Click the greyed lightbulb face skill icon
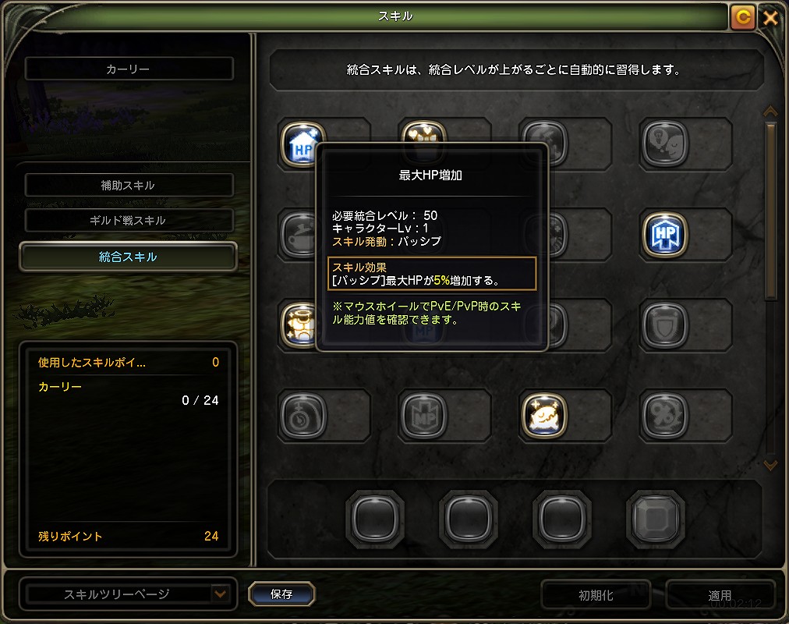789x624 pixels. [x=665, y=144]
